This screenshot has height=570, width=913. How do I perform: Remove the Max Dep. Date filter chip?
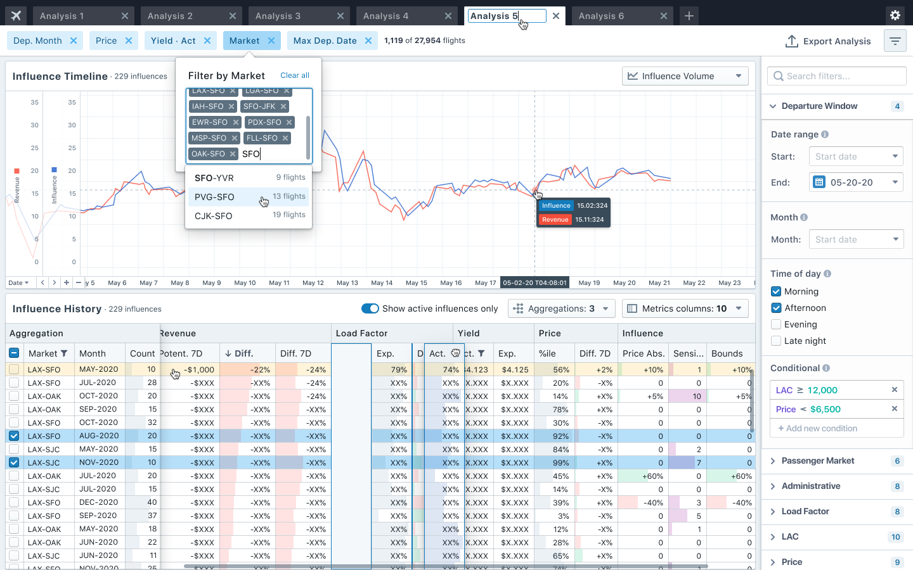click(368, 41)
